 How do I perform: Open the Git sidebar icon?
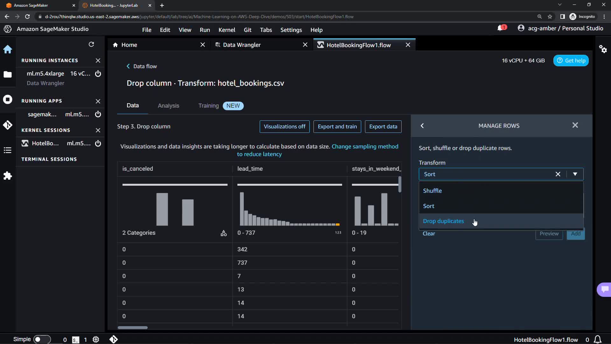8,125
